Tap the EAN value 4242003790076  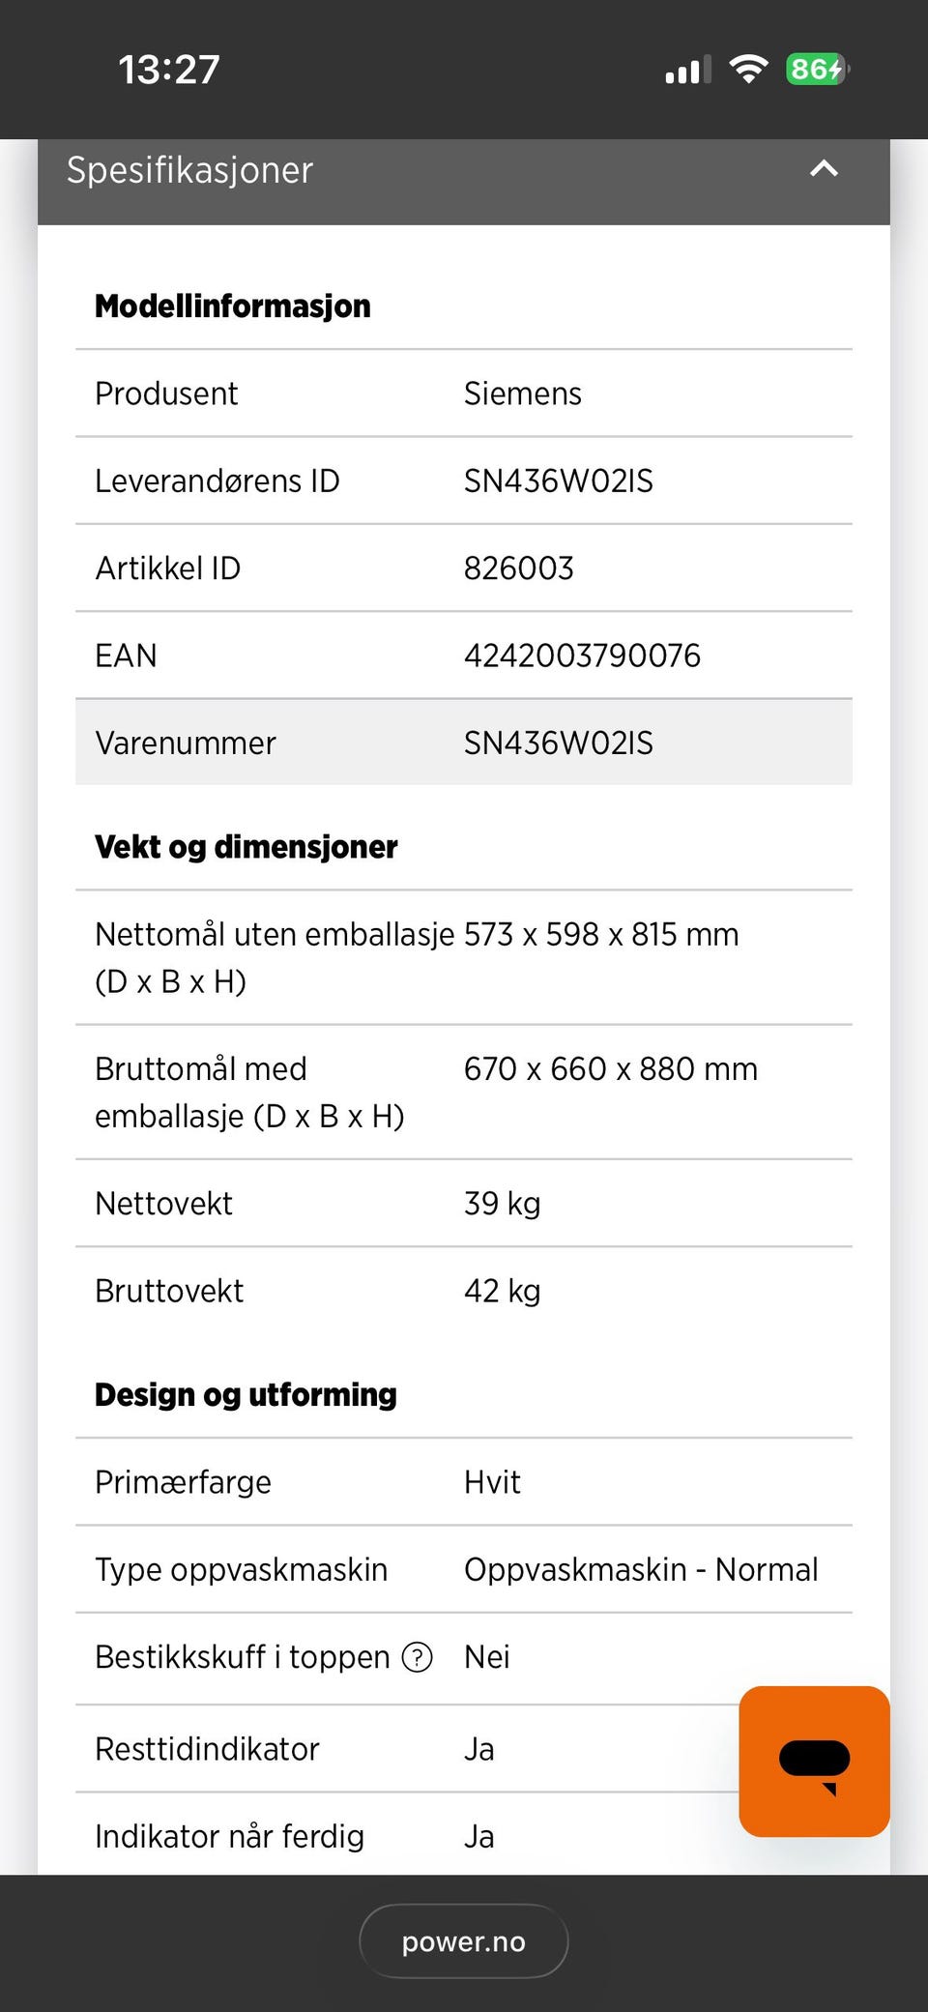(582, 656)
